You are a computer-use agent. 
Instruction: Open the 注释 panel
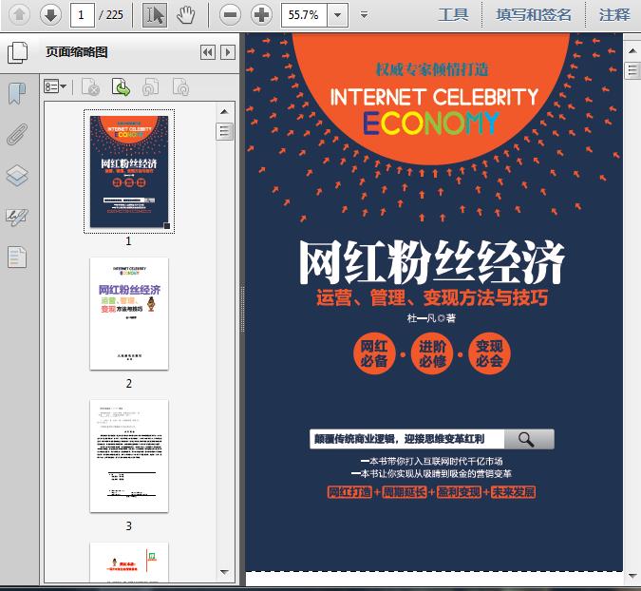tap(614, 15)
